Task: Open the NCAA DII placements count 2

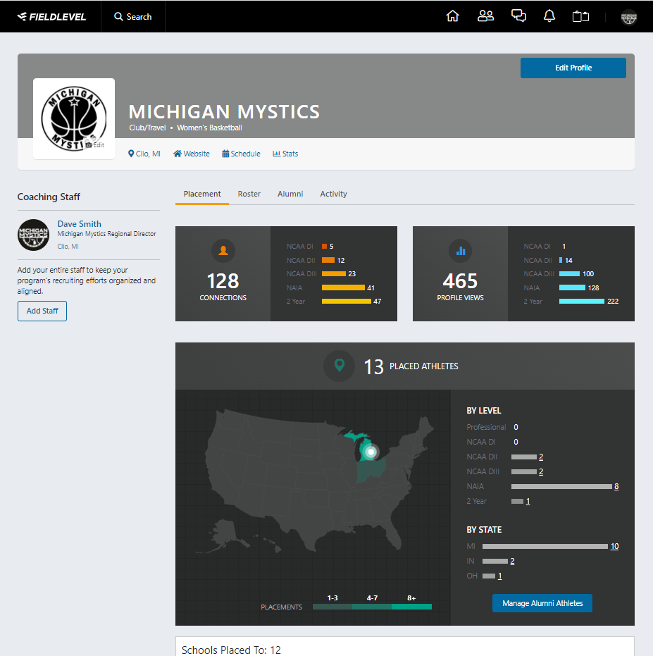Action: pos(541,457)
